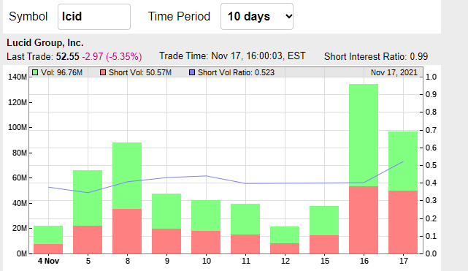Click the red short volume bar for 17 Nov
This screenshot has width=468, height=271.
pos(403,222)
